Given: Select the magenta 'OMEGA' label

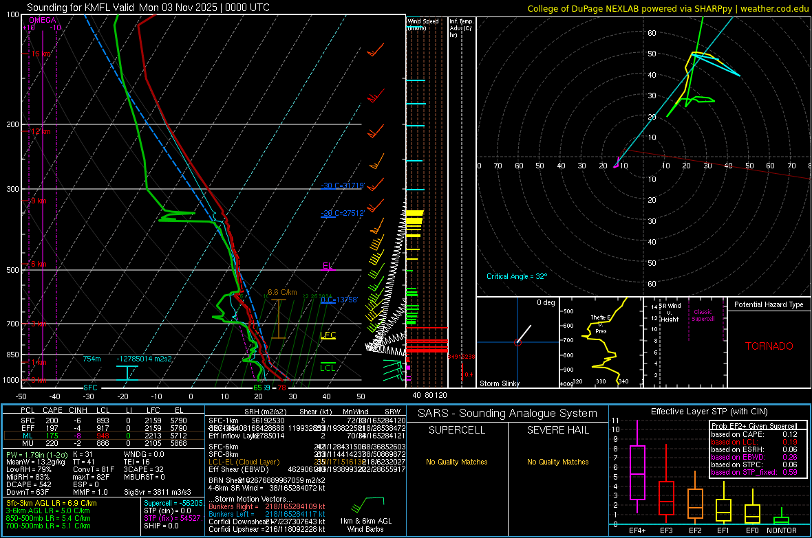Looking at the screenshot, I should click(x=43, y=20).
